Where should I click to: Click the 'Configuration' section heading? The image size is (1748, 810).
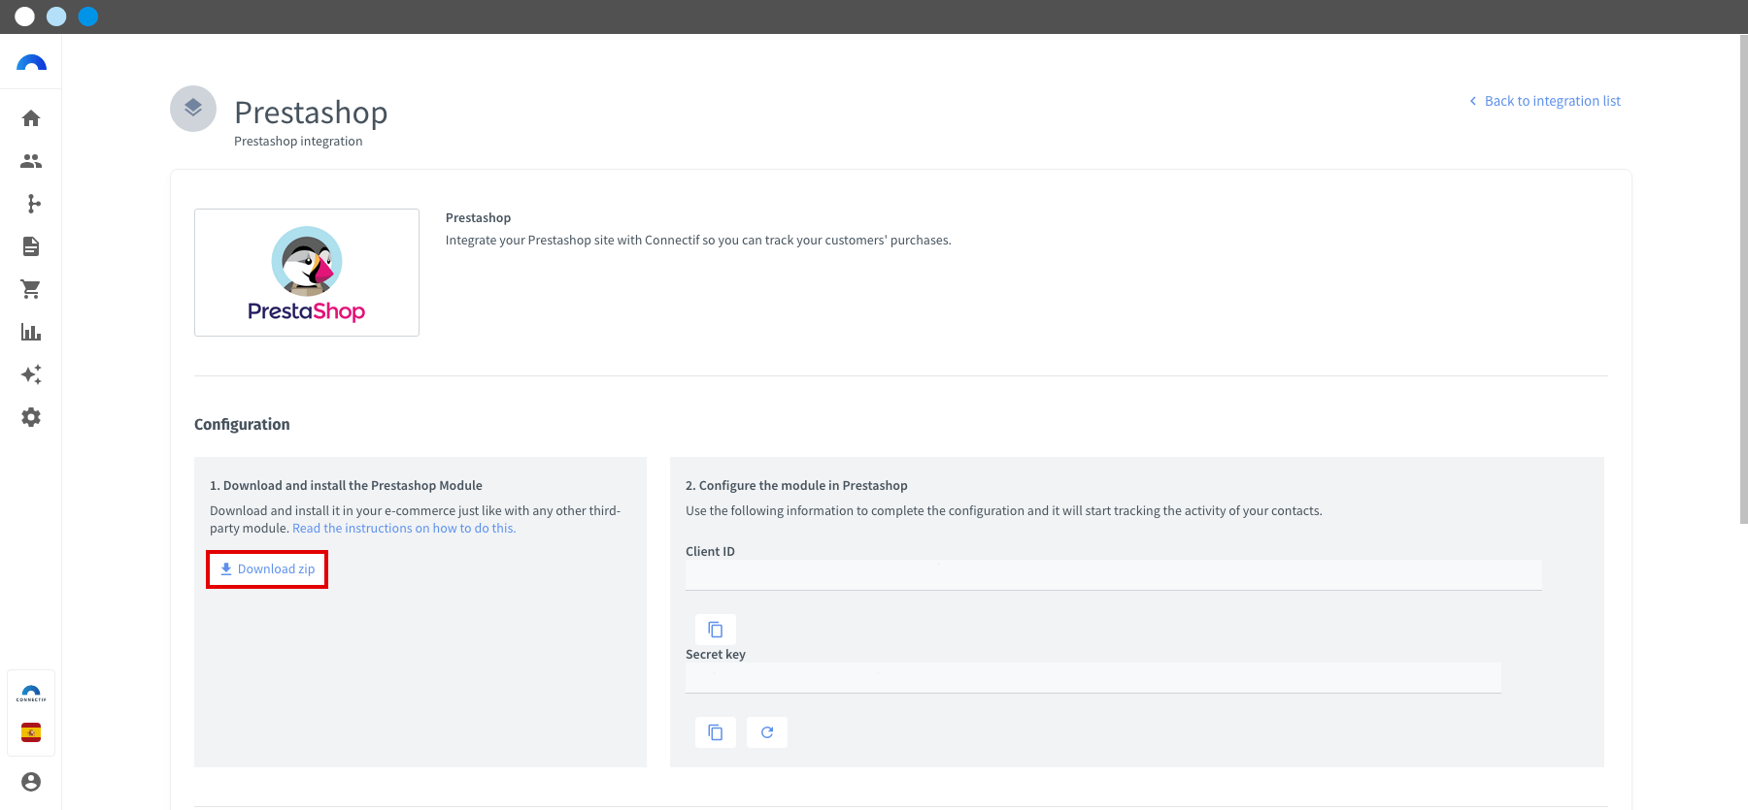click(x=242, y=425)
